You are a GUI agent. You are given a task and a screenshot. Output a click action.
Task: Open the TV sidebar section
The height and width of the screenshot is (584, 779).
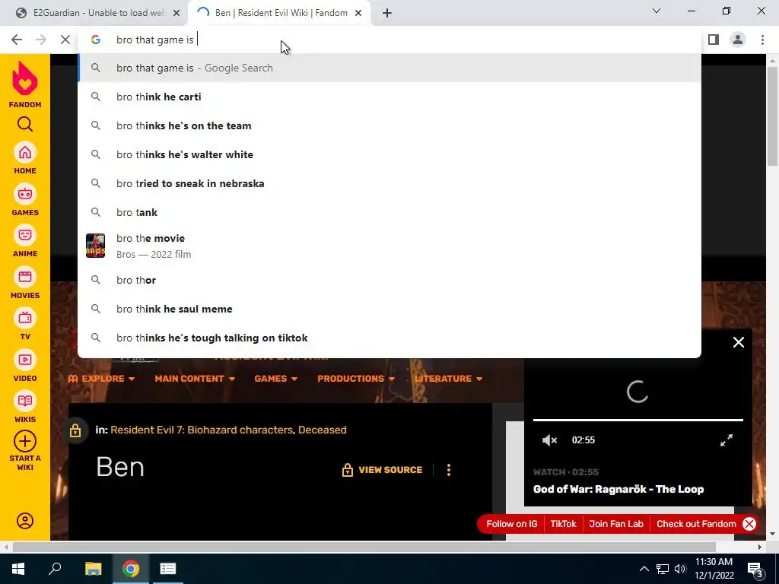coord(25,324)
